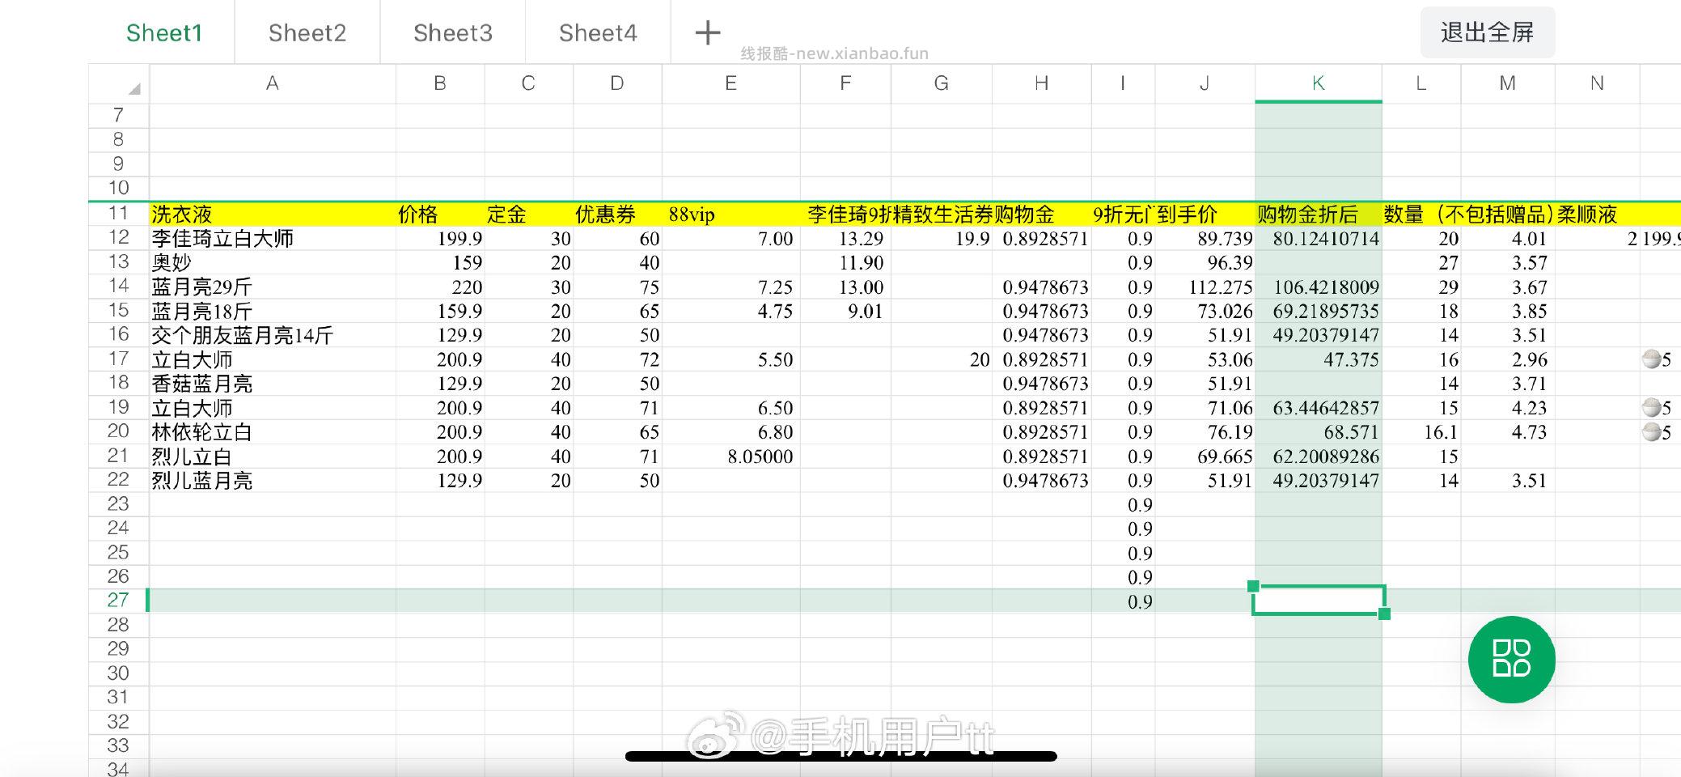Click the yellow 洗衣液 header cell

(272, 214)
